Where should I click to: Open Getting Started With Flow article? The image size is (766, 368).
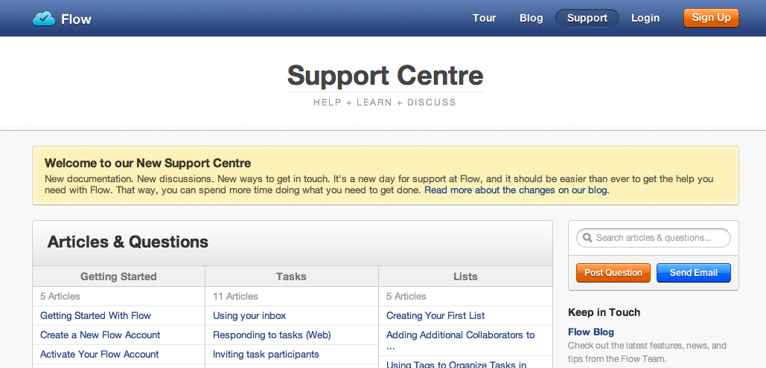coord(96,316)
